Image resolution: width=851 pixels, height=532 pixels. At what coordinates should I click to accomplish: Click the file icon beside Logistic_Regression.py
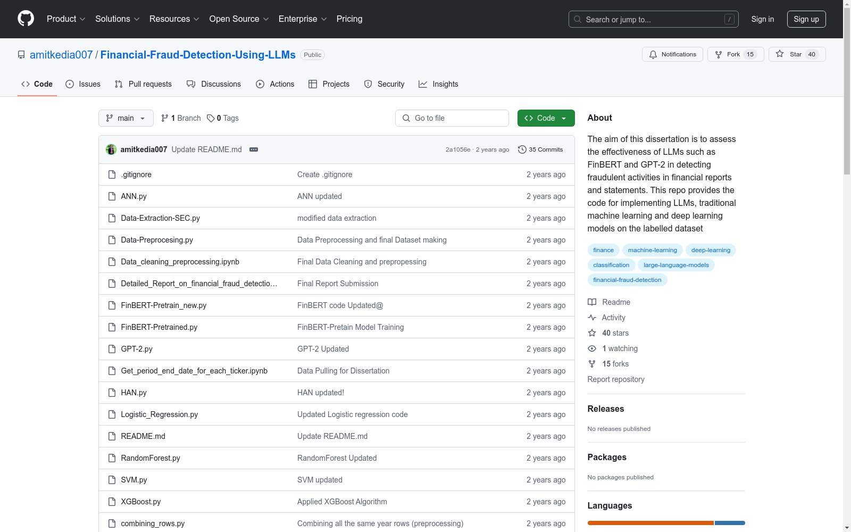(x=112, y=414)
